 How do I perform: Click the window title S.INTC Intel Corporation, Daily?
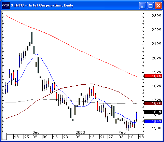pyautogui.click(x=42, y=5)
